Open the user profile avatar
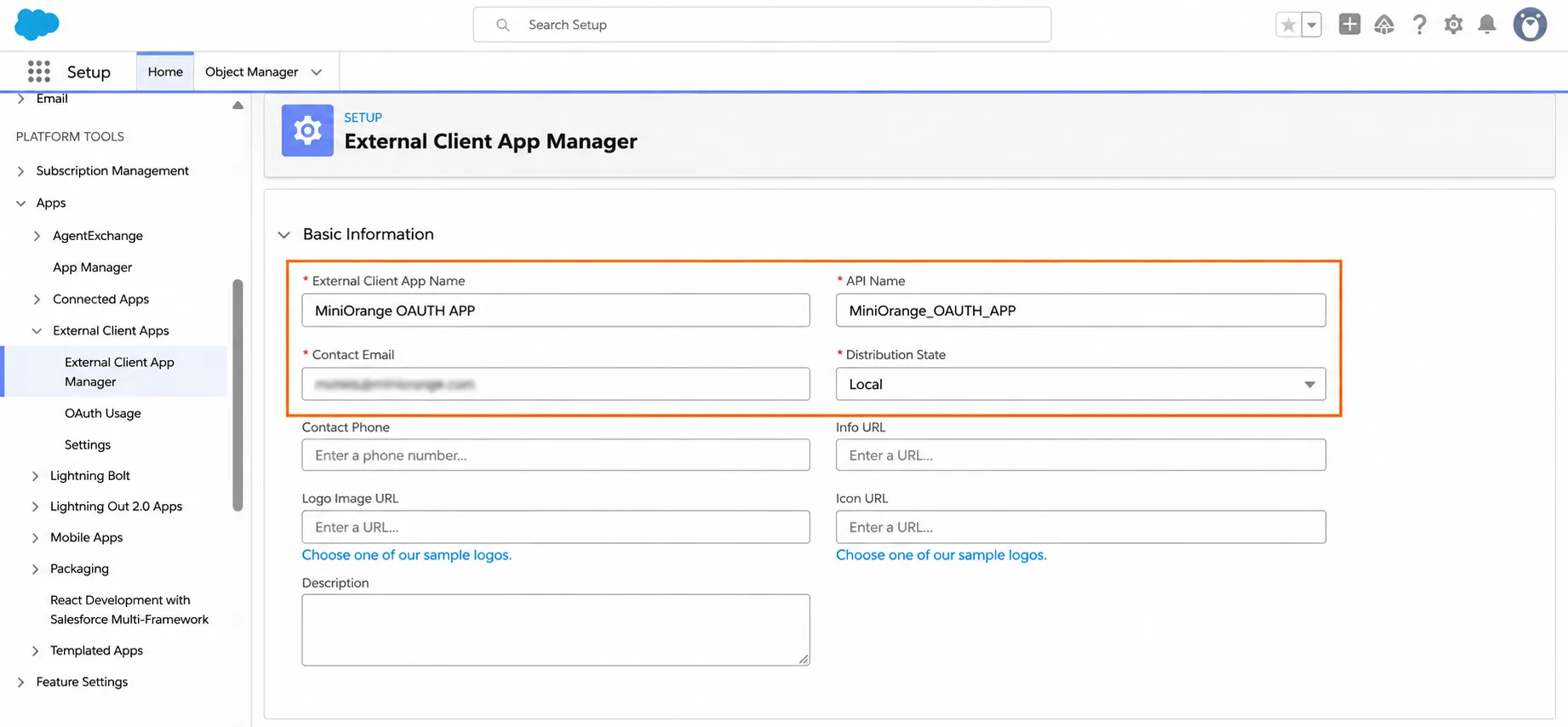Image resolution: width=1568 pixels, height=727 pixels. pyautogui.click(x=1530, y=25)
